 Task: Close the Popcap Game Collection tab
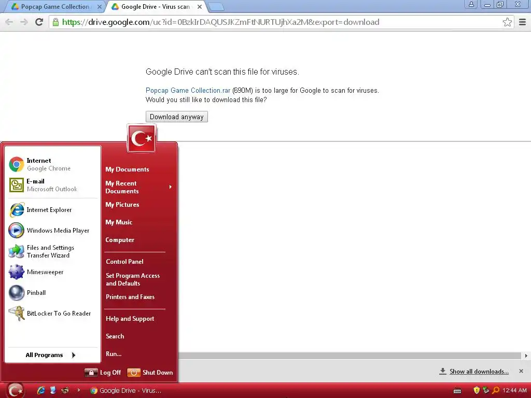[x=99, y=6]
